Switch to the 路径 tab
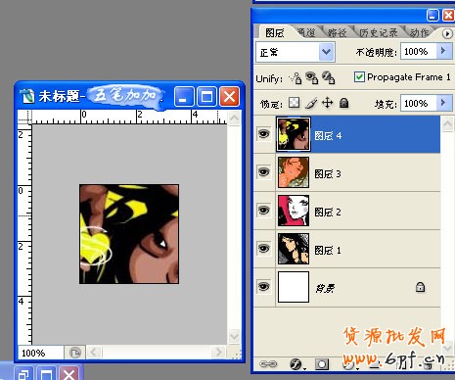The height and width of the screenshot is (380, 455). [x=338, y=32]
